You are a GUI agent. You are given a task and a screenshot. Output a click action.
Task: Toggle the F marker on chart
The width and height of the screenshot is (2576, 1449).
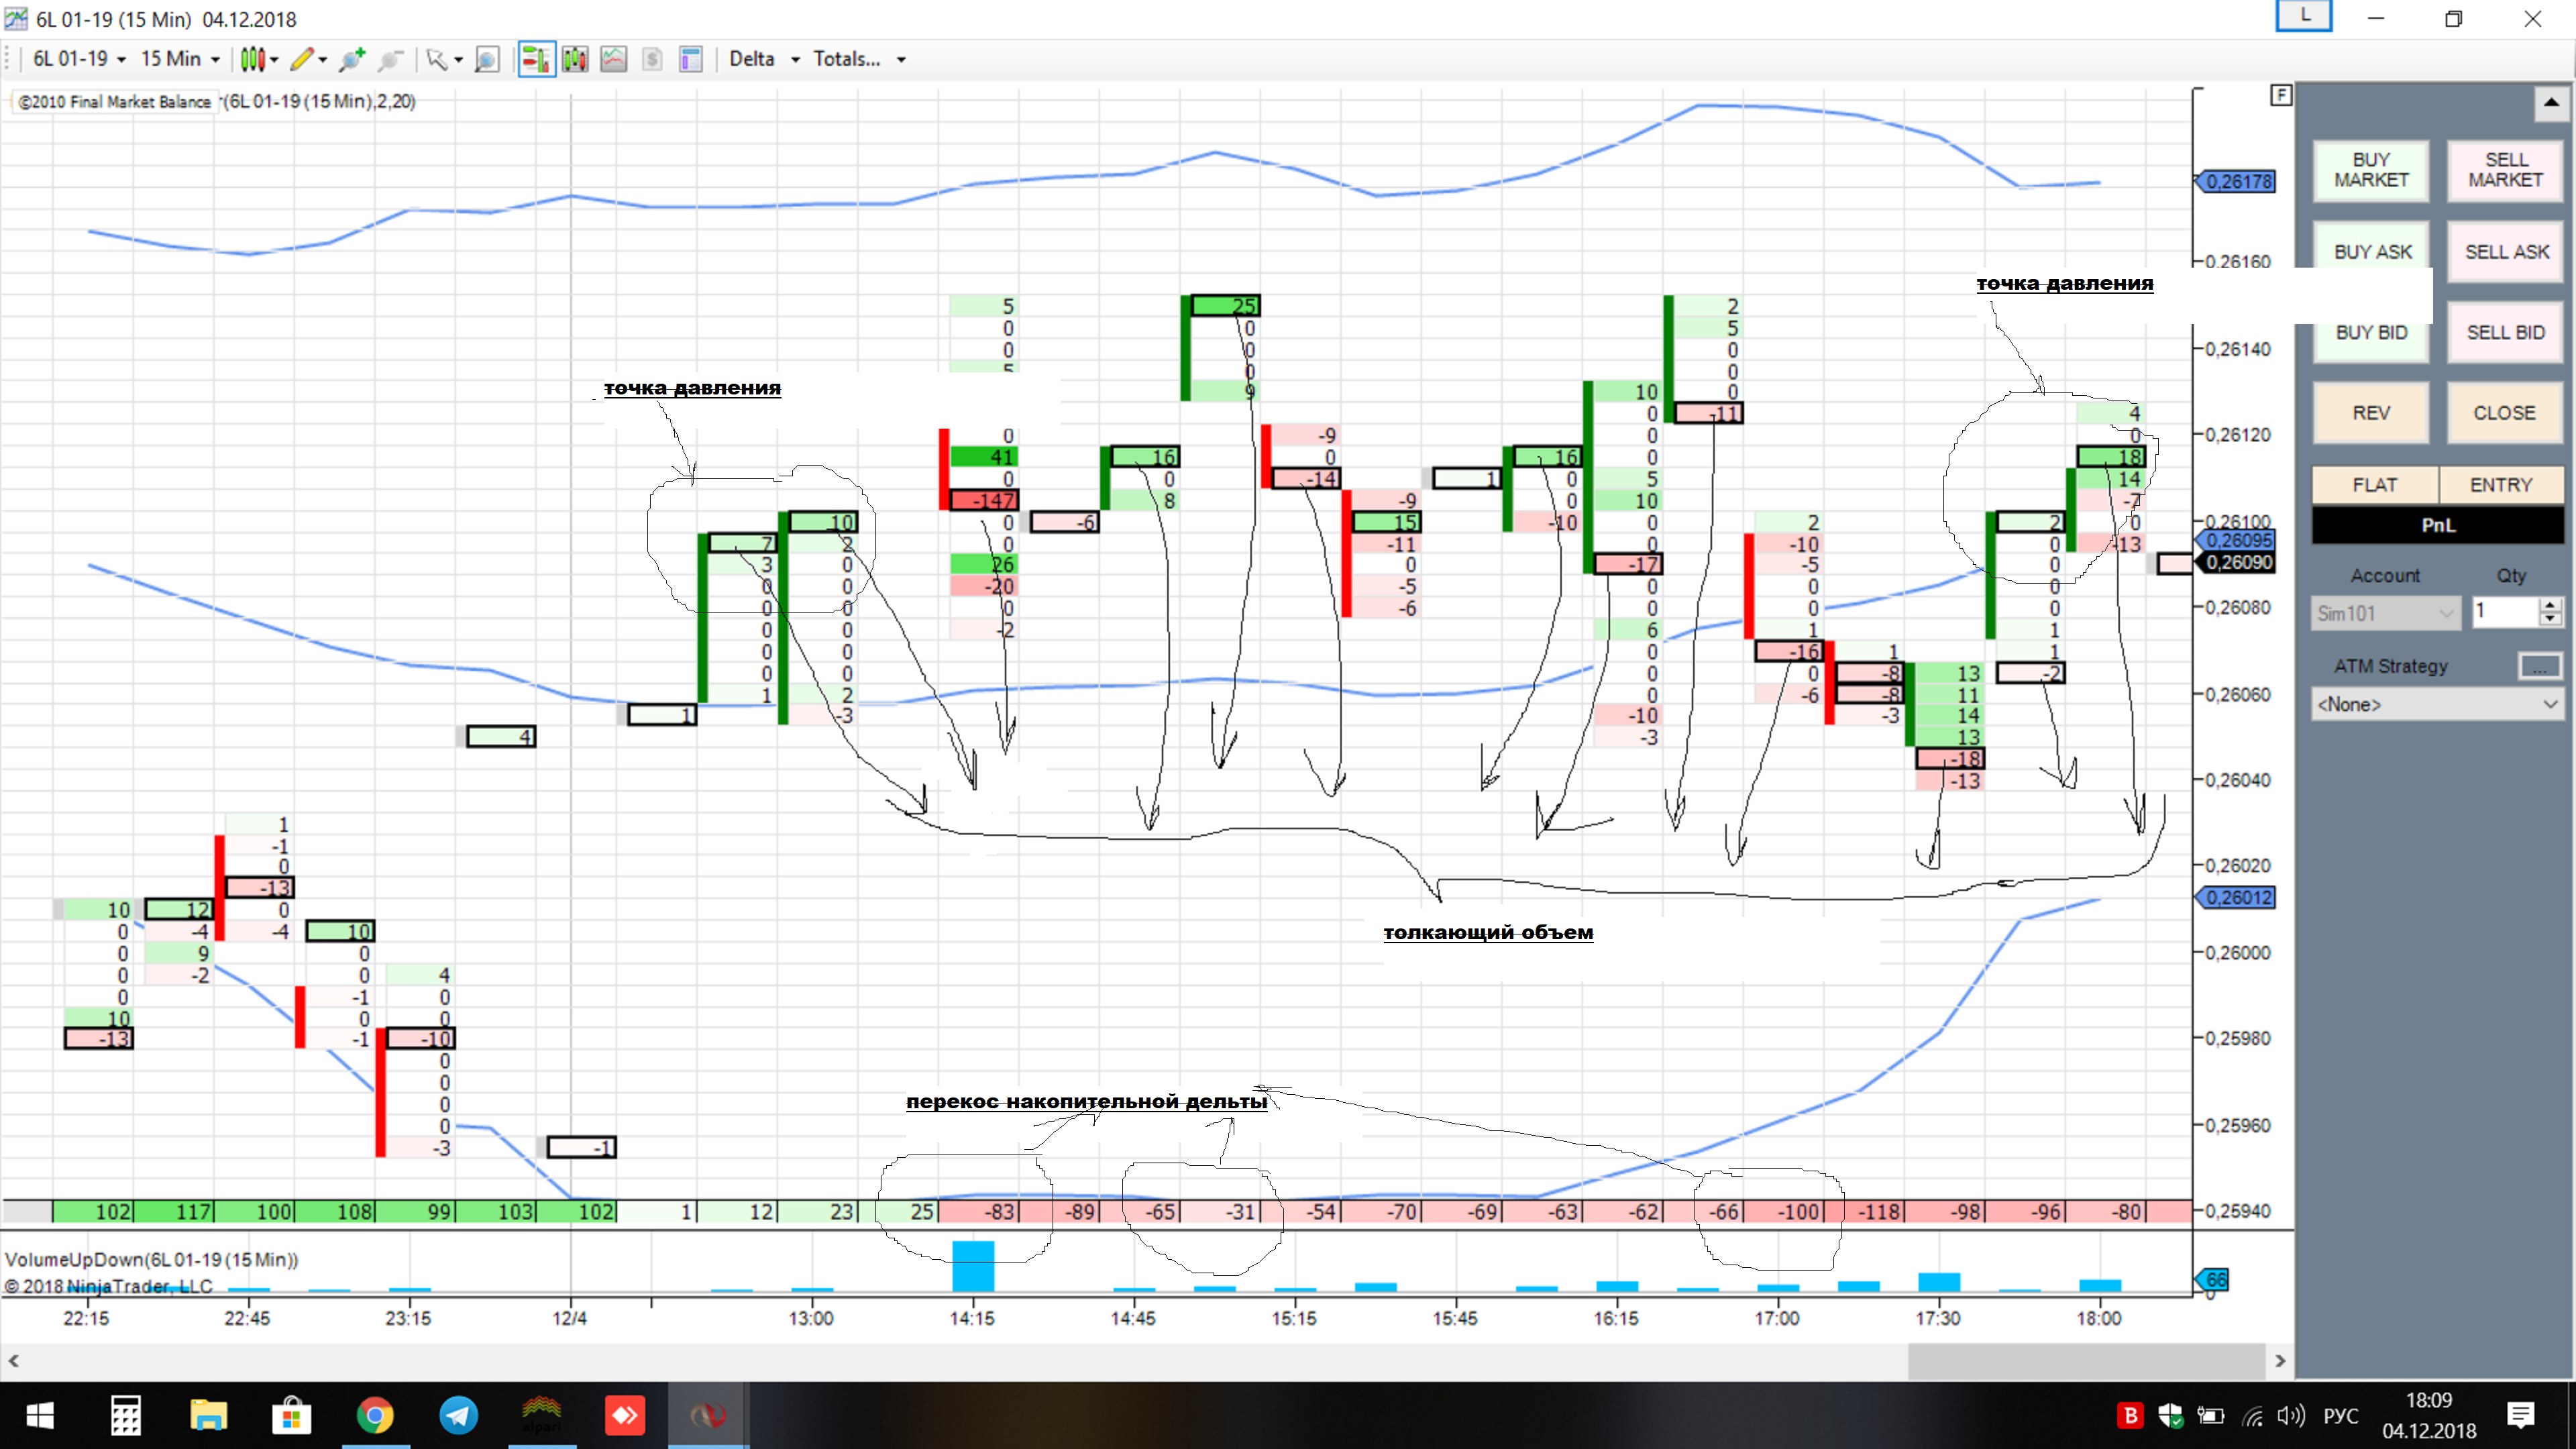tap(2280, 95)
